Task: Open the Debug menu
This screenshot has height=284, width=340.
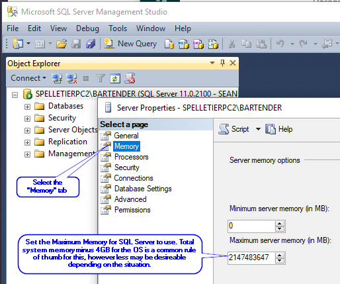Action: [87, 28]
